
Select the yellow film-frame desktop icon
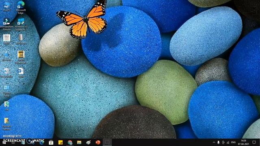[21, 57]
